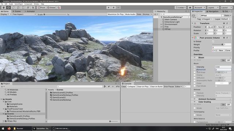Select PPVol in Hierarchy

[x=167, y=29]
